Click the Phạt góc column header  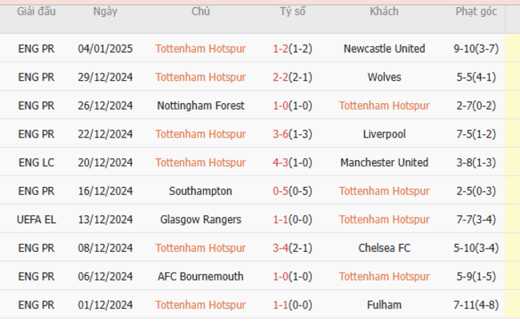pyautogui.click(x=476, y=12)
